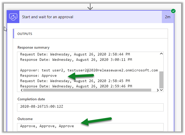Click the connector arrow above the approval card
The height and width of the screenshot is (135, 185).
click(90, 6)
